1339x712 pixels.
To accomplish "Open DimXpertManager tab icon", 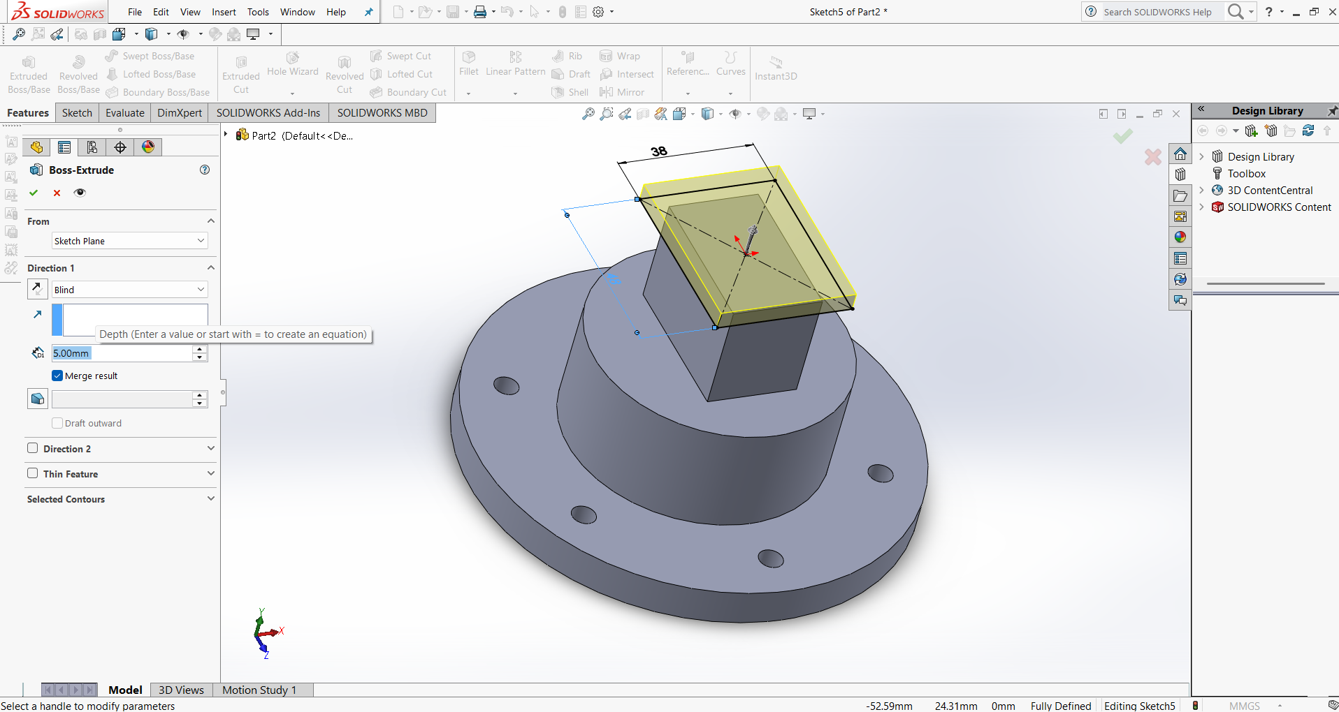I will 120,147.
